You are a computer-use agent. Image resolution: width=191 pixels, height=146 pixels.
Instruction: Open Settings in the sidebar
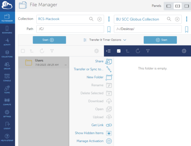coord(7,114)
